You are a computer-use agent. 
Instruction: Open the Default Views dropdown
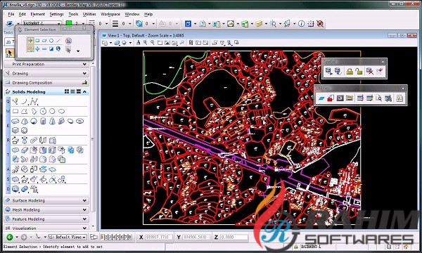[68, 237]
